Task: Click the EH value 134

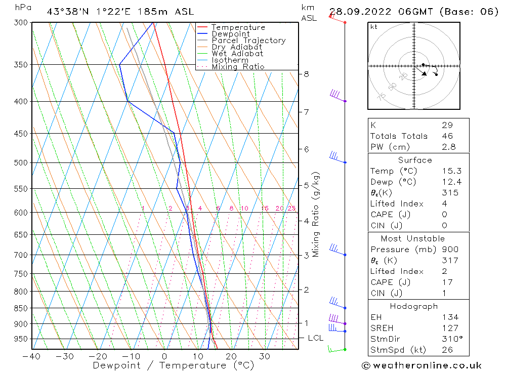Action: [x=450, y=317]
